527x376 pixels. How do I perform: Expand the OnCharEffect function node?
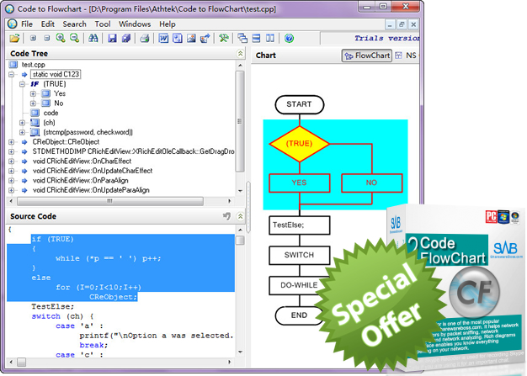pyautogui.click(x=11, y=162)
